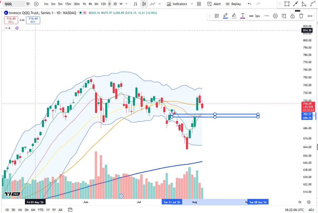This screenshot has height=213, width=318.
Task: Select the Bars chart style icon
Action: (x=135, y=4)
